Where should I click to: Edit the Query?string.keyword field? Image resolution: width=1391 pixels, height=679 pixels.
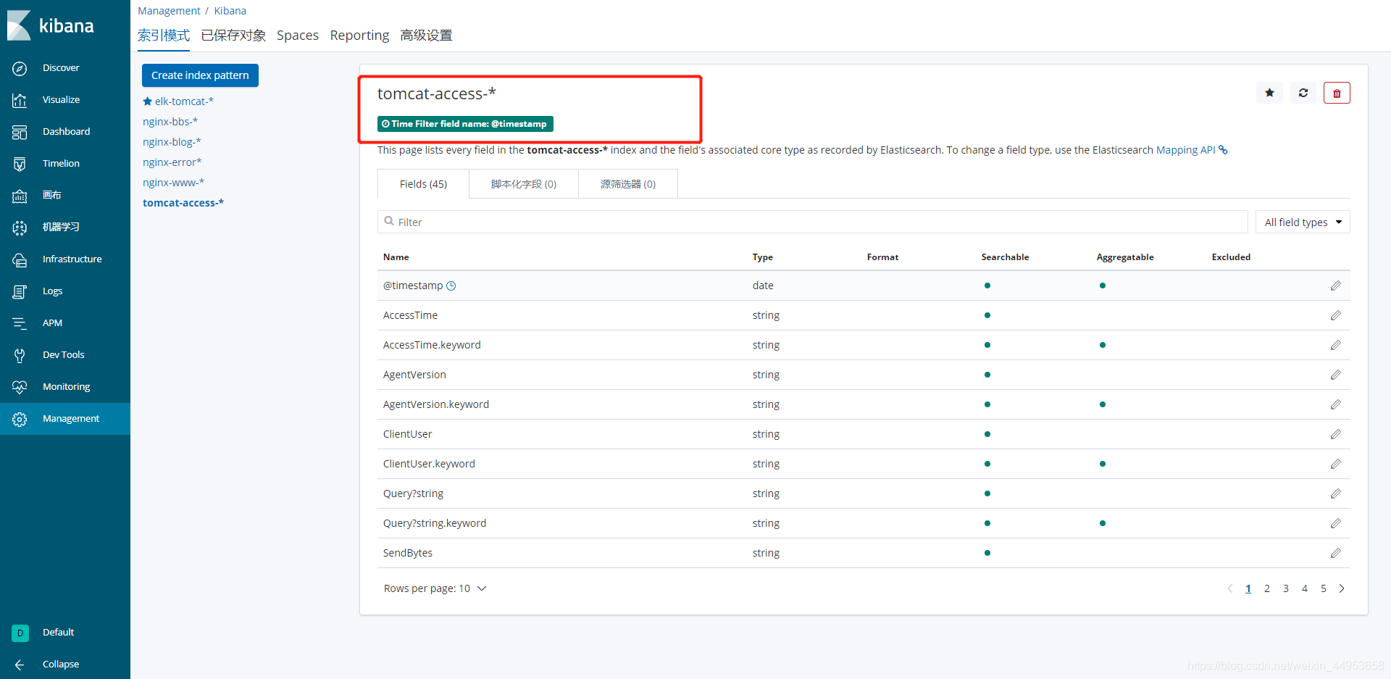pos(1336,523)
